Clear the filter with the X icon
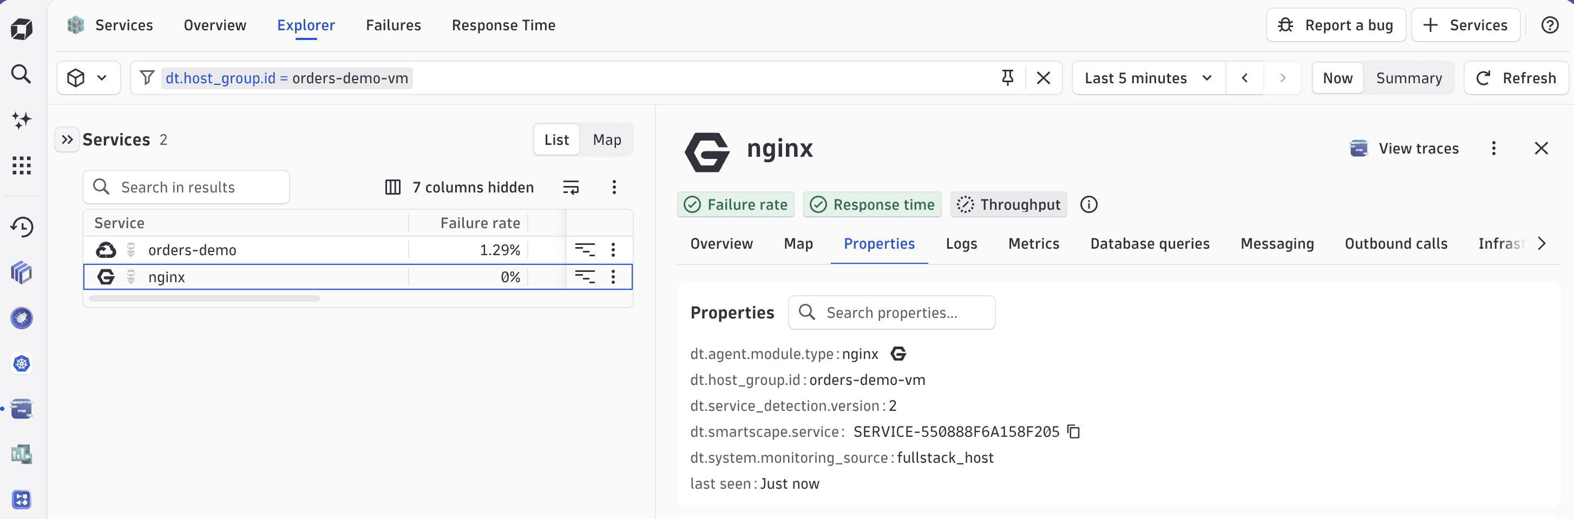This screenshot has height=519, width=1574. pos(1043,77)
